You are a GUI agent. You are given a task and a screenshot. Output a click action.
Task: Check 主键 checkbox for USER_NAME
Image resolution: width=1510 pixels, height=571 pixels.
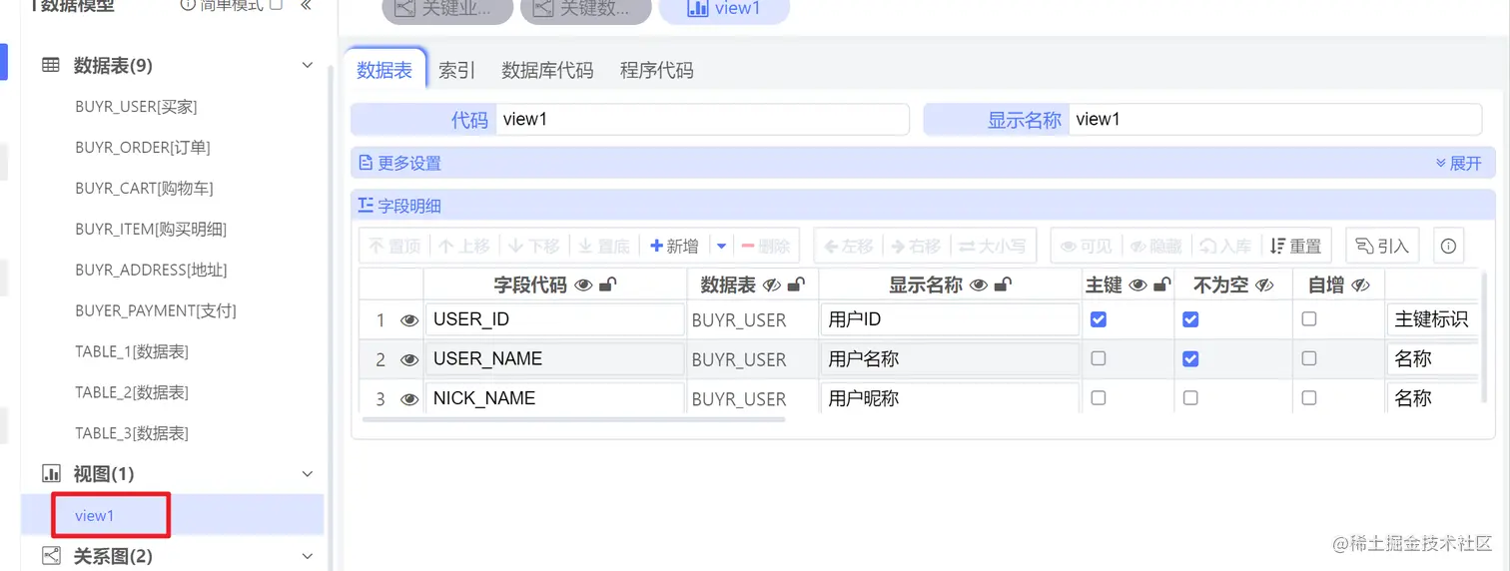[x=1099, y=358]
